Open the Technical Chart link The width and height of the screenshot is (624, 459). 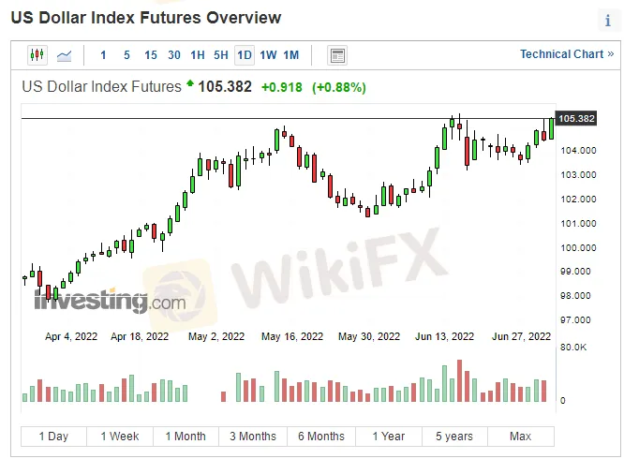[x=565, y=54]
